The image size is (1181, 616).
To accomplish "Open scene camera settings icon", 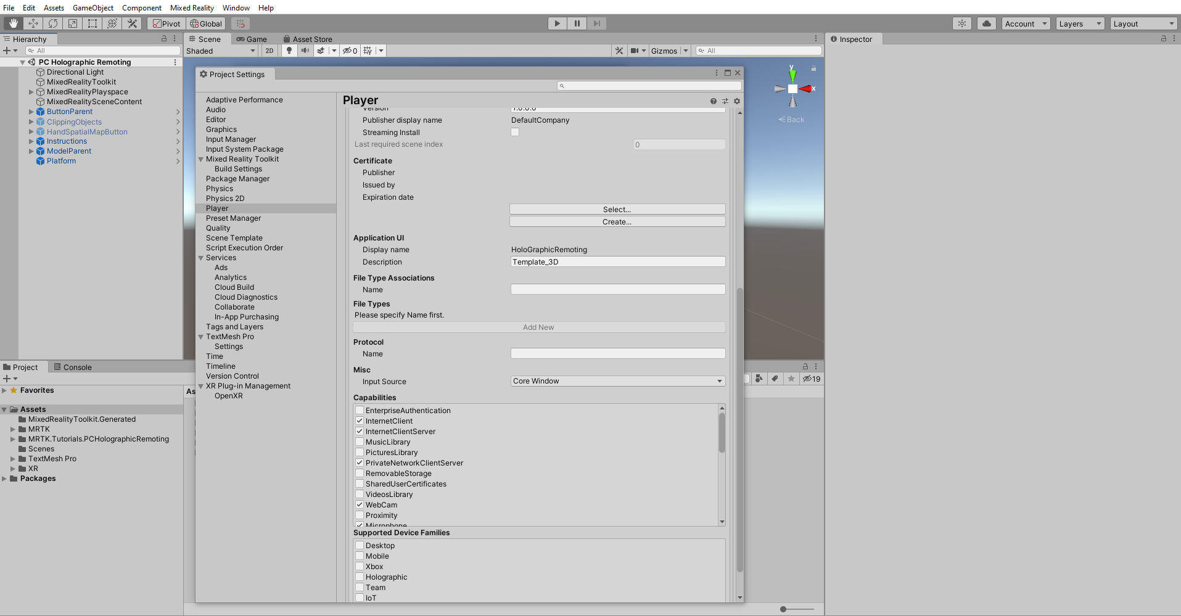I will point(635,51).
